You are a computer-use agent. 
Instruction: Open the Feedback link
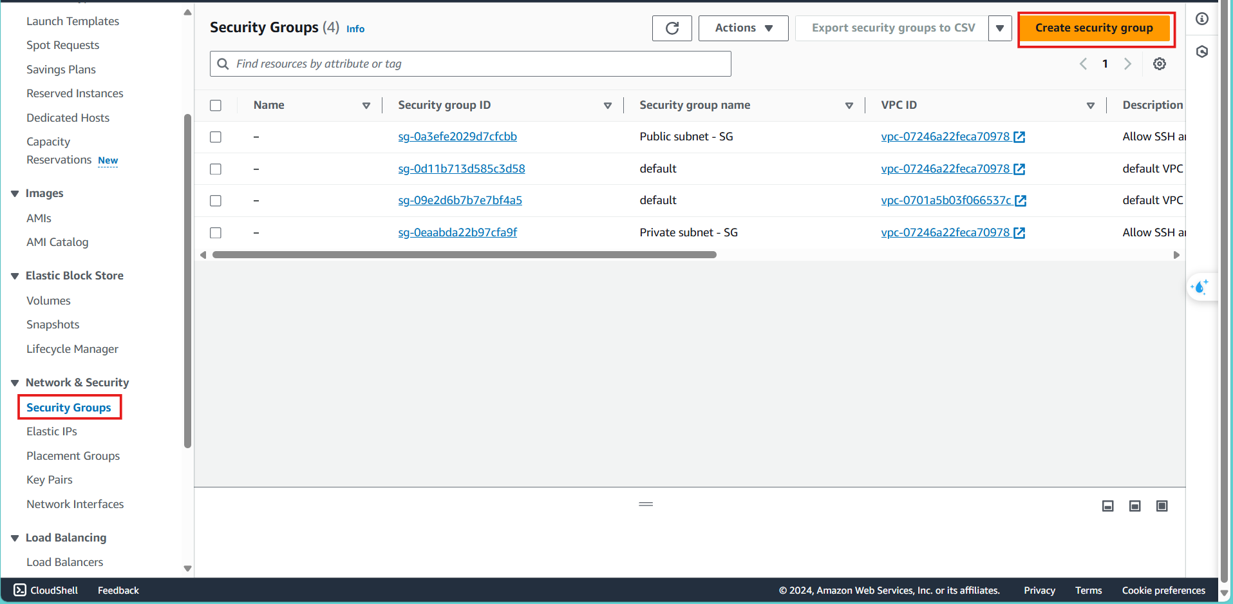[118, 590]
